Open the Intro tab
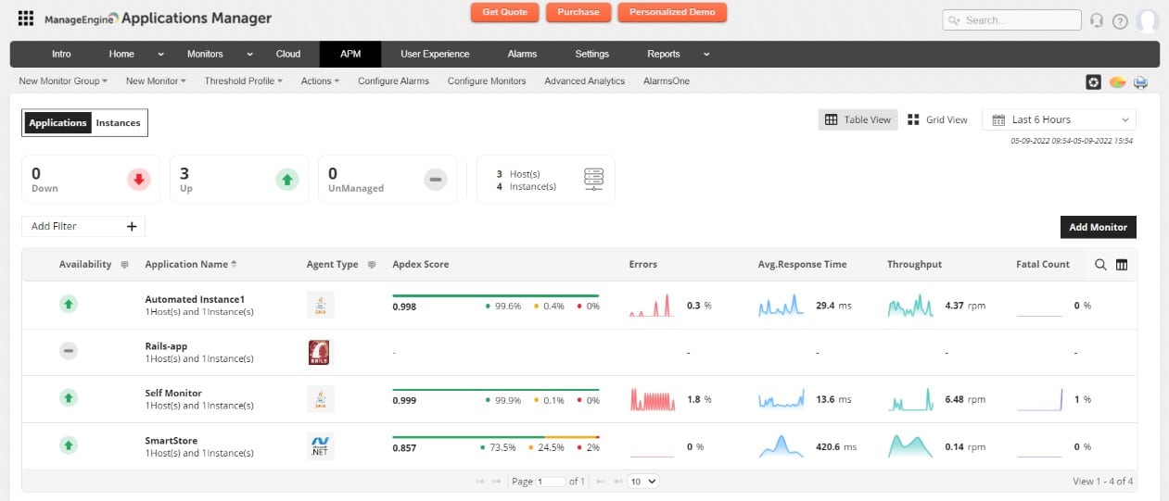 (61, 54)
